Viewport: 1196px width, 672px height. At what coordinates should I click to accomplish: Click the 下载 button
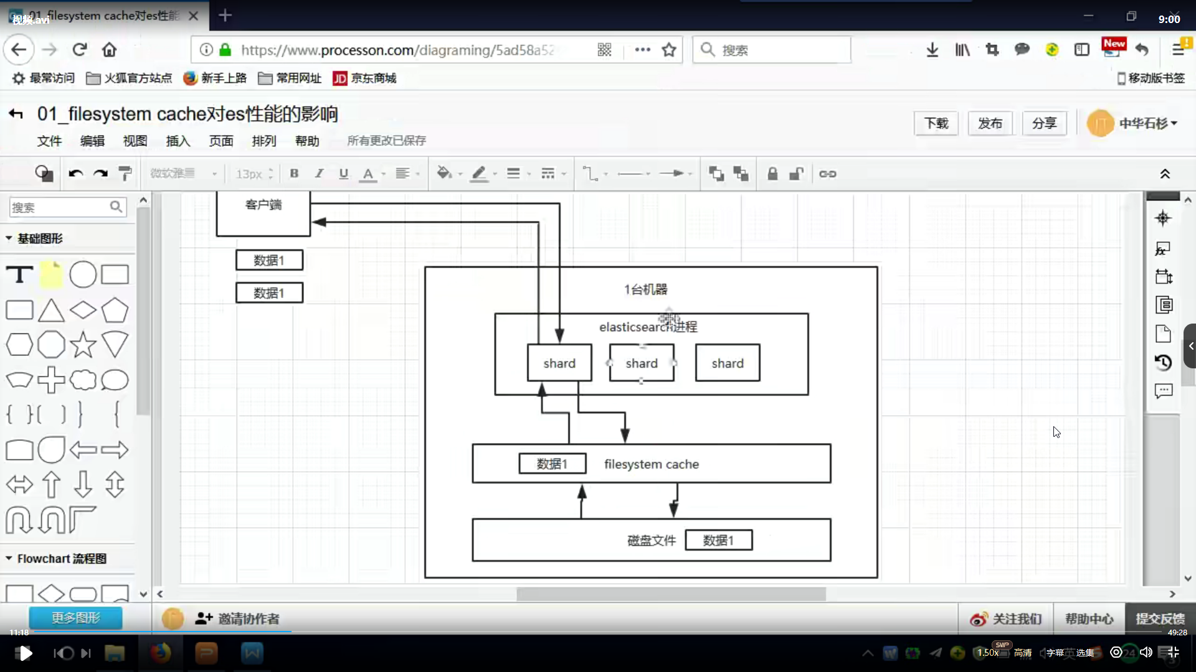(936, 123)
